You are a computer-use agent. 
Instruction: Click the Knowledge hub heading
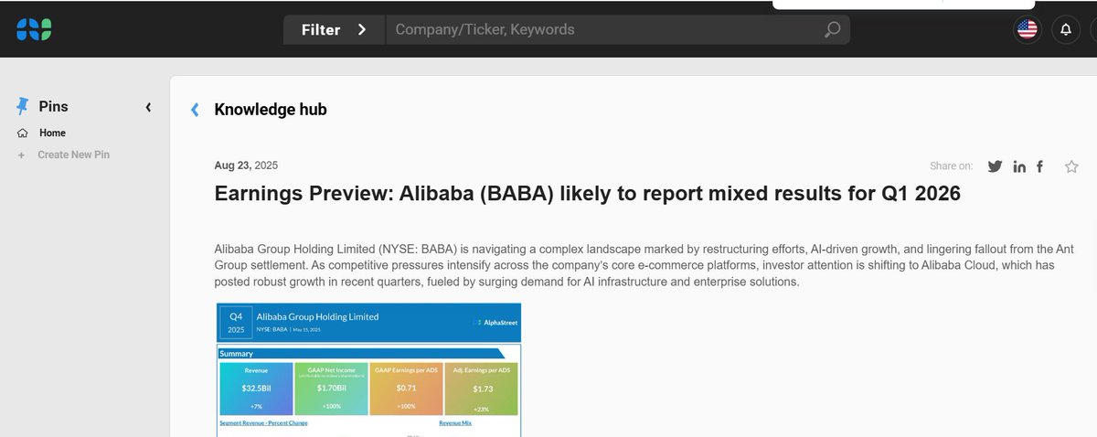click(x=271, y=110)
